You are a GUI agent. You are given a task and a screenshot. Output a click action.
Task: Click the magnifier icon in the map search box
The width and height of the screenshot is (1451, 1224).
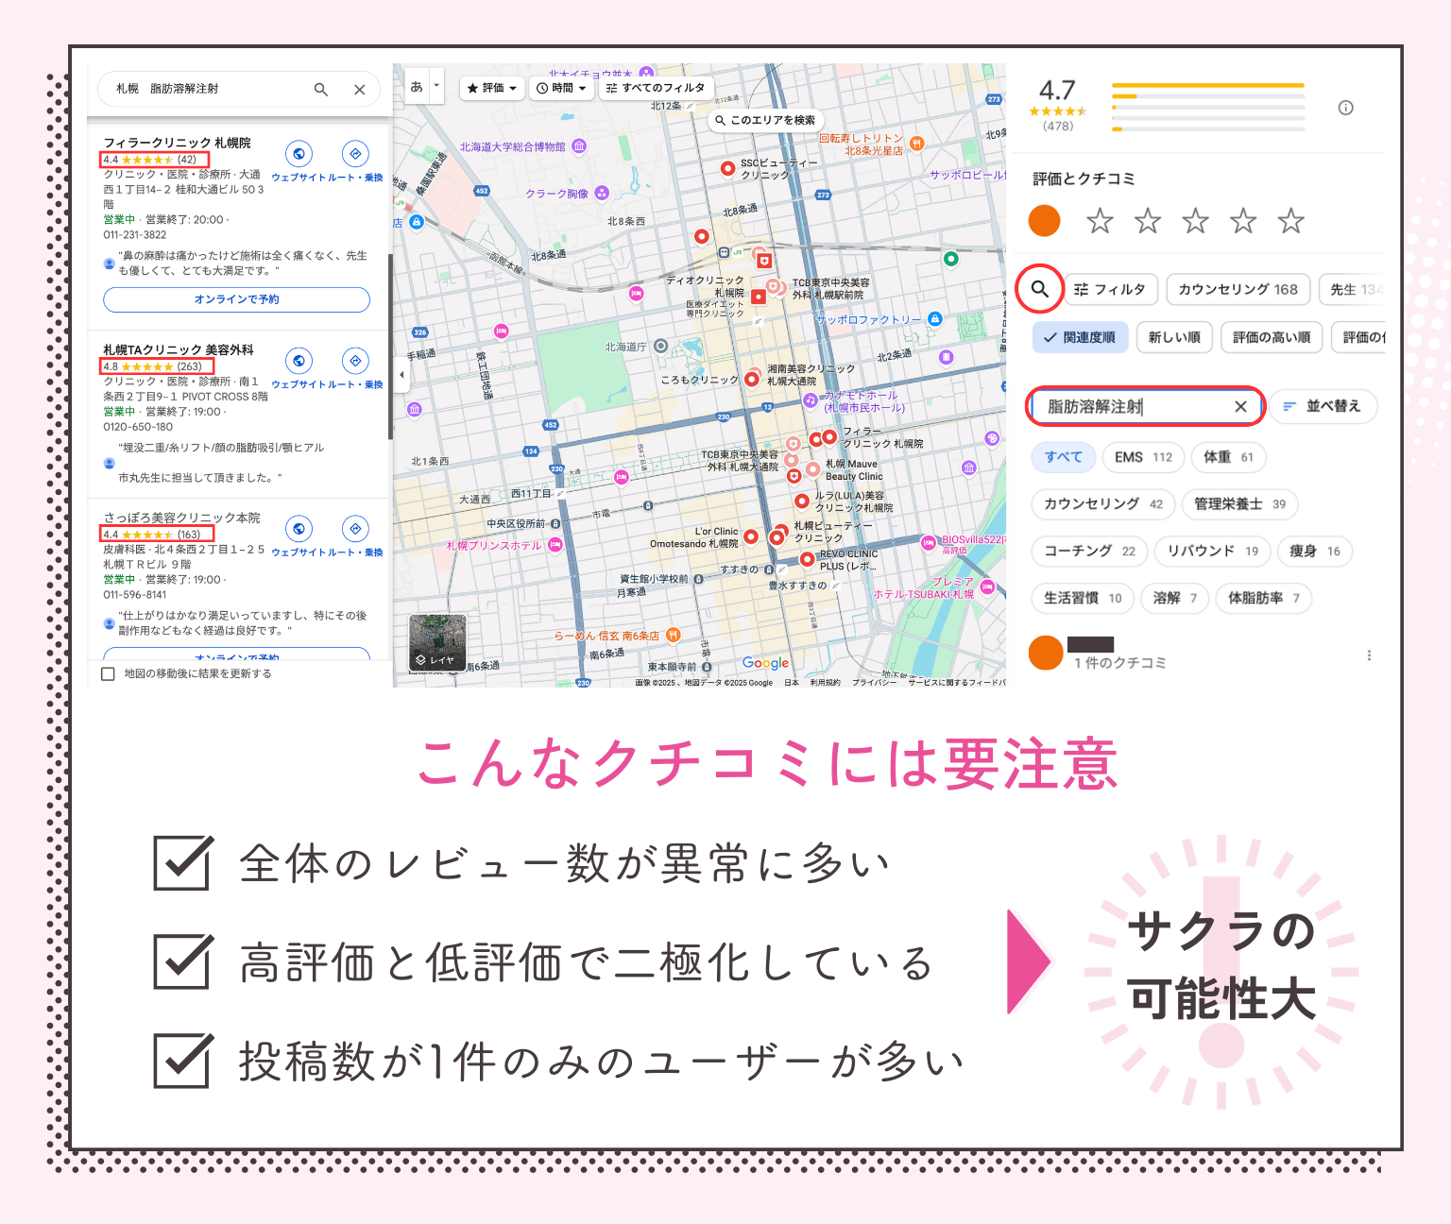tap(320, 90)
